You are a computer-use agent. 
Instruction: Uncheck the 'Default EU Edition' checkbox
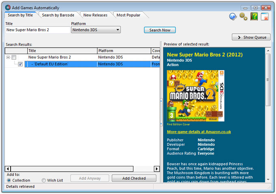click(x=20, y=64)
